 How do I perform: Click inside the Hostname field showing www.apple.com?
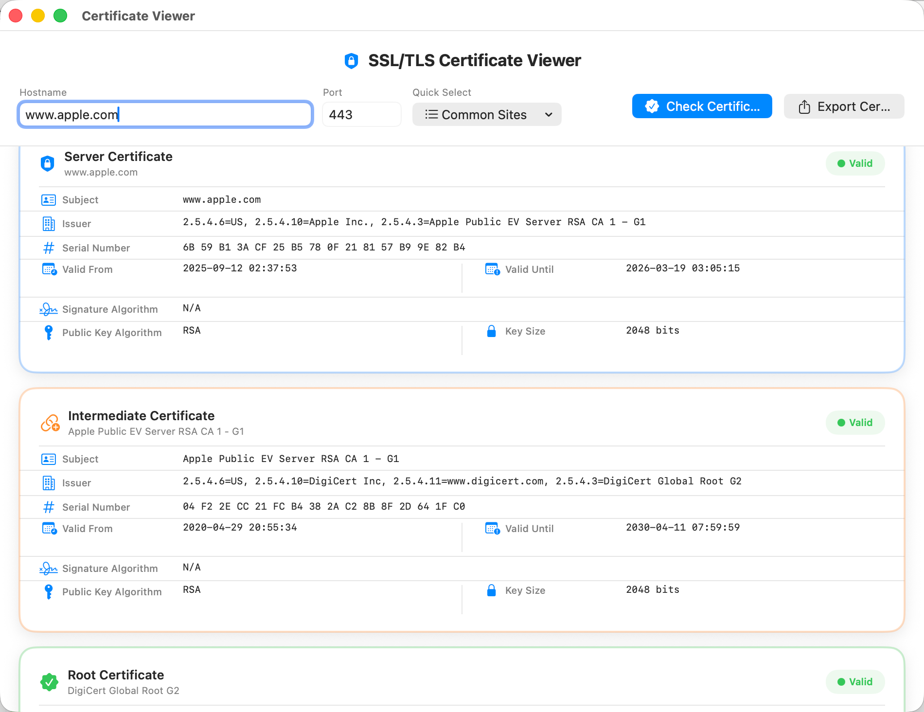point(165,114)
